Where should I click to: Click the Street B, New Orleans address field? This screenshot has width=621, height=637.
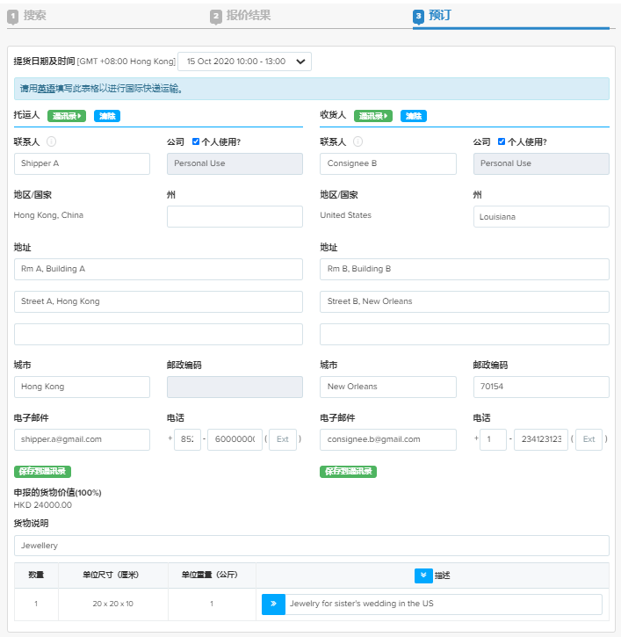[x=465, y=302]
